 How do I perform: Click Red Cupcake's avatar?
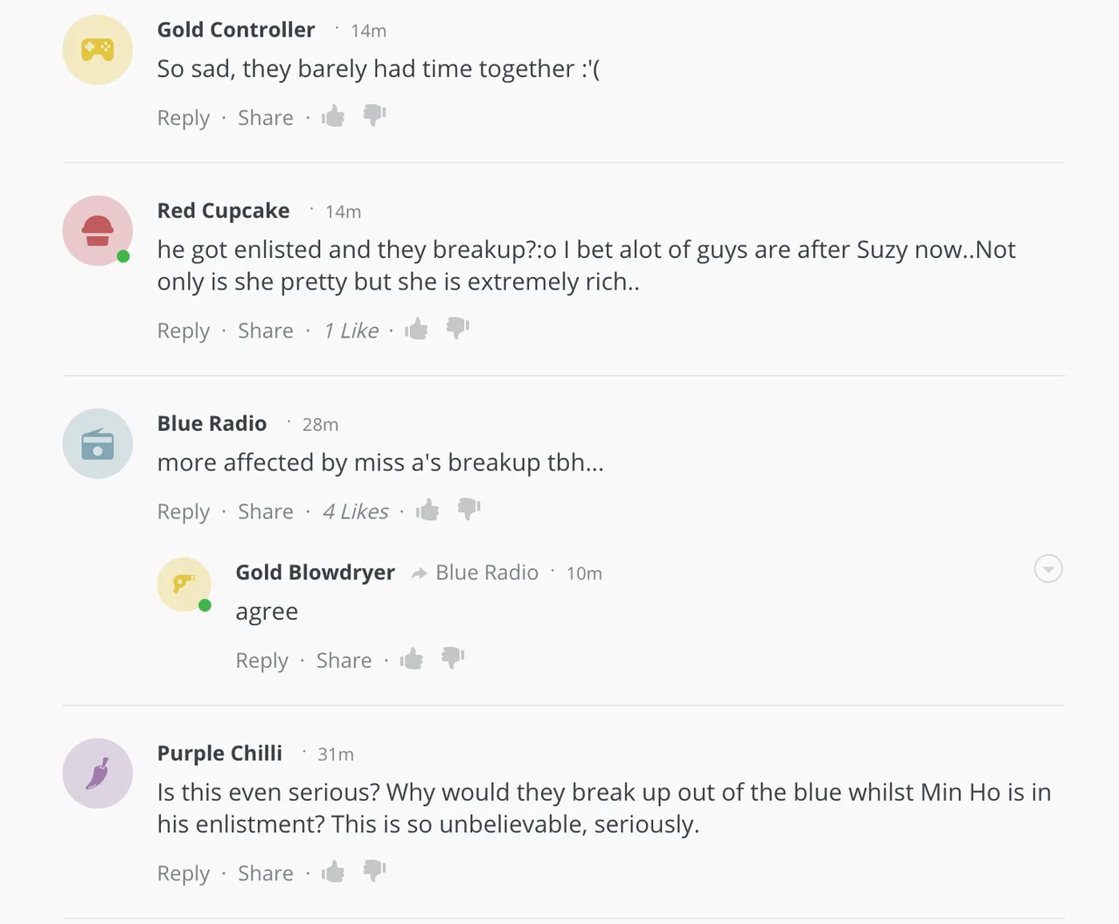coord(98,231)
